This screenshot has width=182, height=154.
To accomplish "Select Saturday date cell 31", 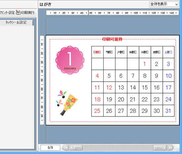I will (168, 111).
